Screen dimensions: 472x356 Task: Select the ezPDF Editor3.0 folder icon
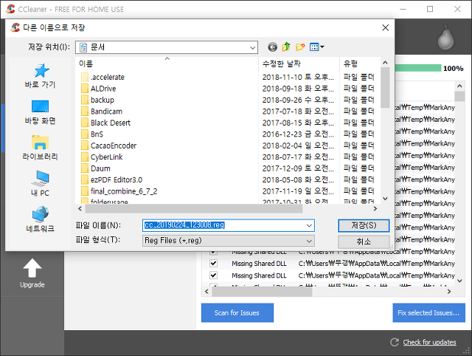[x=85, y=180]
